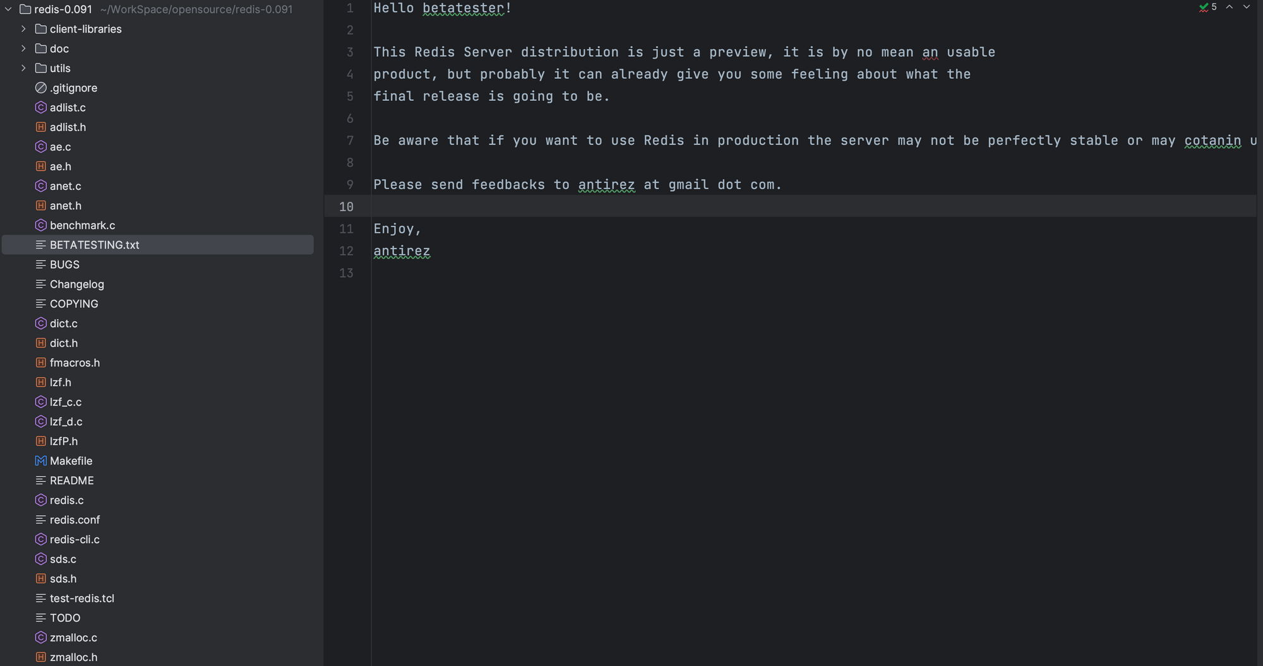Click the ae.c file icon
Image resolution: width=1263 pixels, height=666 pixels.
pos(41,146)
